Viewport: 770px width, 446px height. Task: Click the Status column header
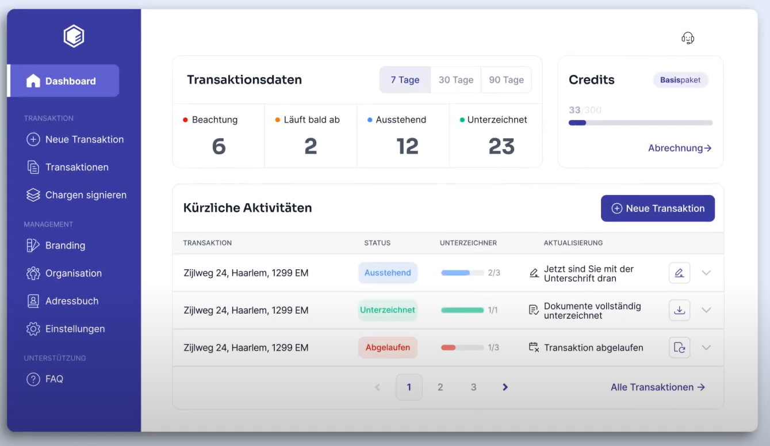[377, 243]
